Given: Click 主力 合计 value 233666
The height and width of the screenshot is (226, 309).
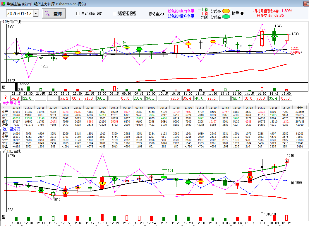Looking at the screenshot, I should [300, 112].
